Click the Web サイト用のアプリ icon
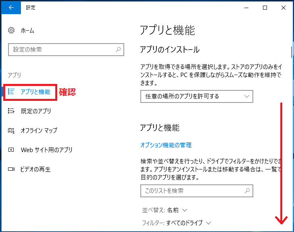The width and height of the screenshot is (294, 232). [x=11, y=150]
